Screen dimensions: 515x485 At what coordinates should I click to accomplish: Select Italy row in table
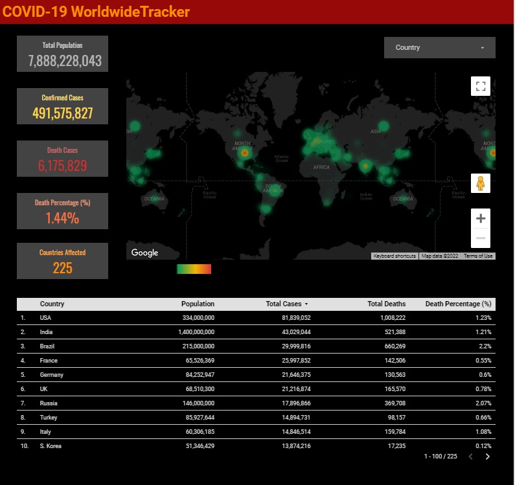tap(256, 431)
